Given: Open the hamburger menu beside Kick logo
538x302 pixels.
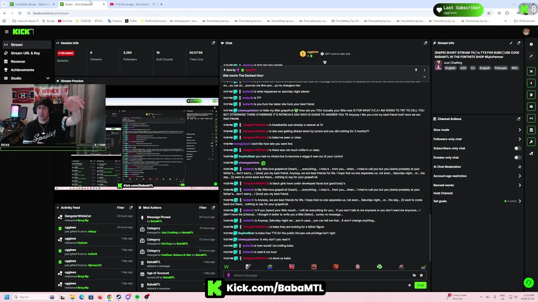Looking at the screenshot, I should click(6, 32).
